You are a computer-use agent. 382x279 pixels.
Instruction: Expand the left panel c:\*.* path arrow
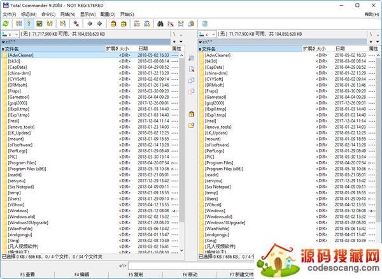[x=3, y=42]
